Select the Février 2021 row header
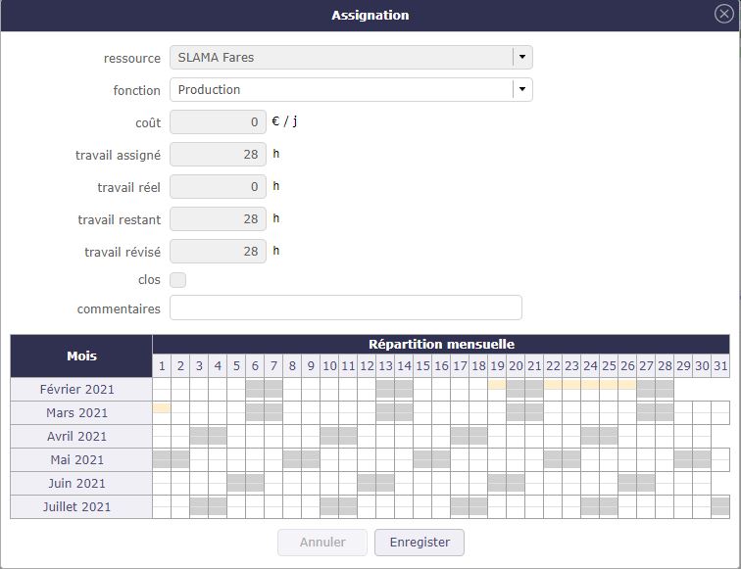741x569 pixels. pos(81,390)
